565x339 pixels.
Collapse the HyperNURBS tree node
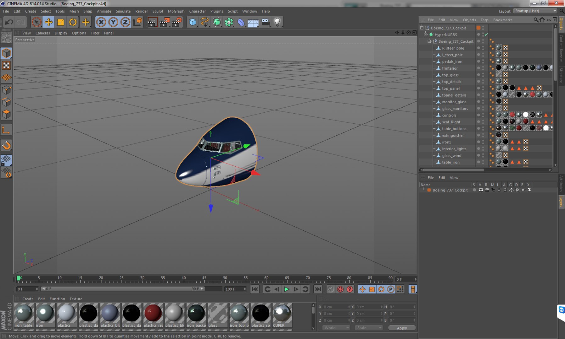[426, 35]
